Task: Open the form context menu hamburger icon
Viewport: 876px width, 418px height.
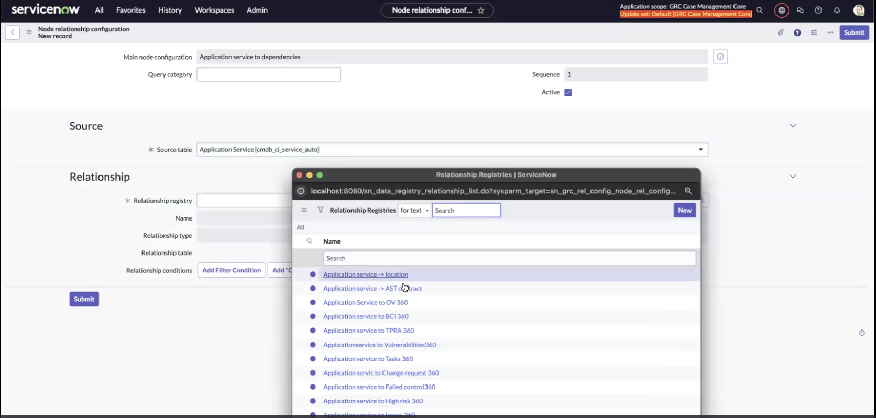Action: [29, 32]
